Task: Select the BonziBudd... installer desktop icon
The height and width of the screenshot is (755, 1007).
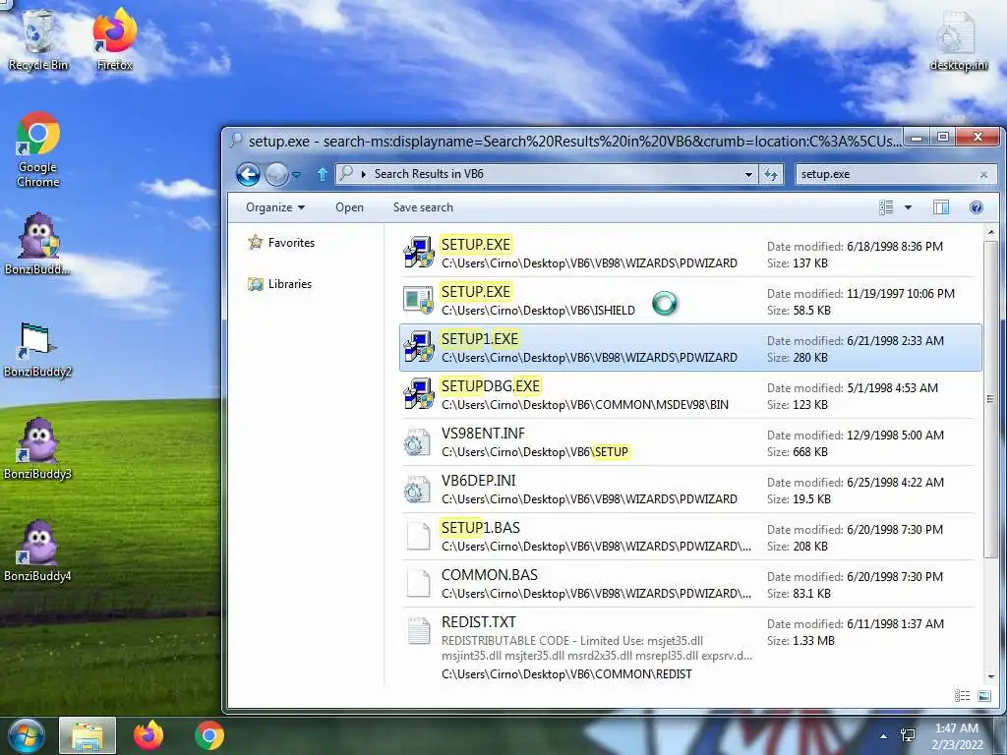Action: 38,244
